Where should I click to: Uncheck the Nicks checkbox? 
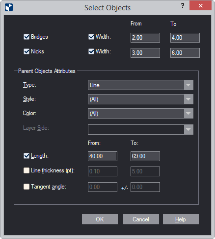coord(27,51)
